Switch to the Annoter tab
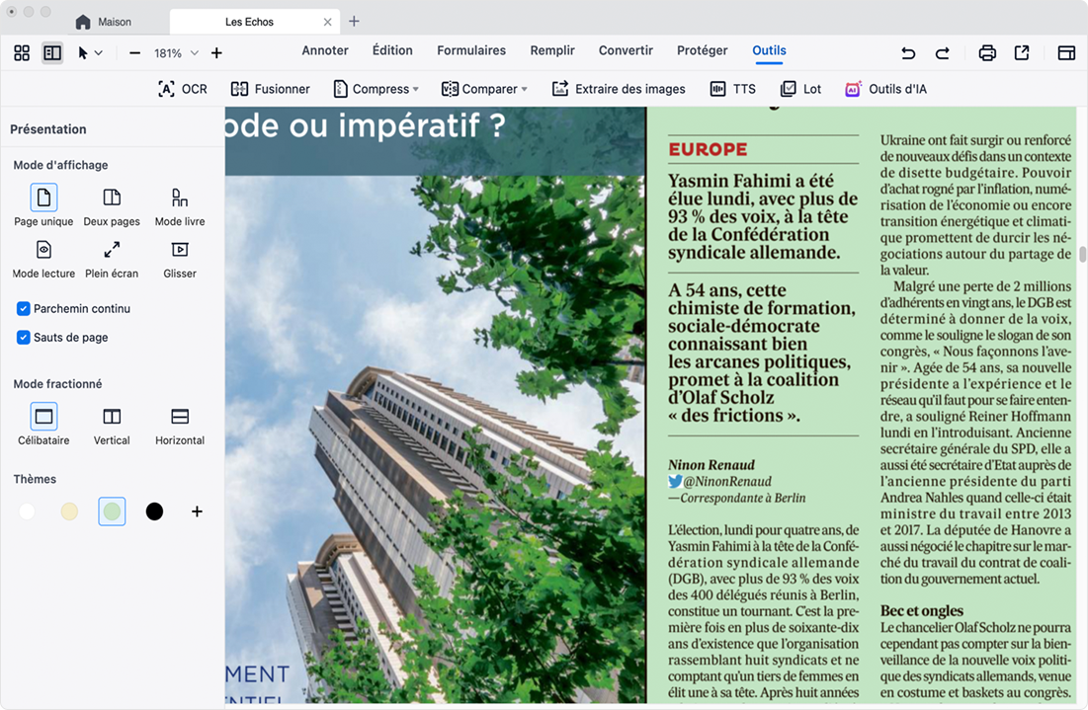The image size is (1088, 710). tap(325, 50)
